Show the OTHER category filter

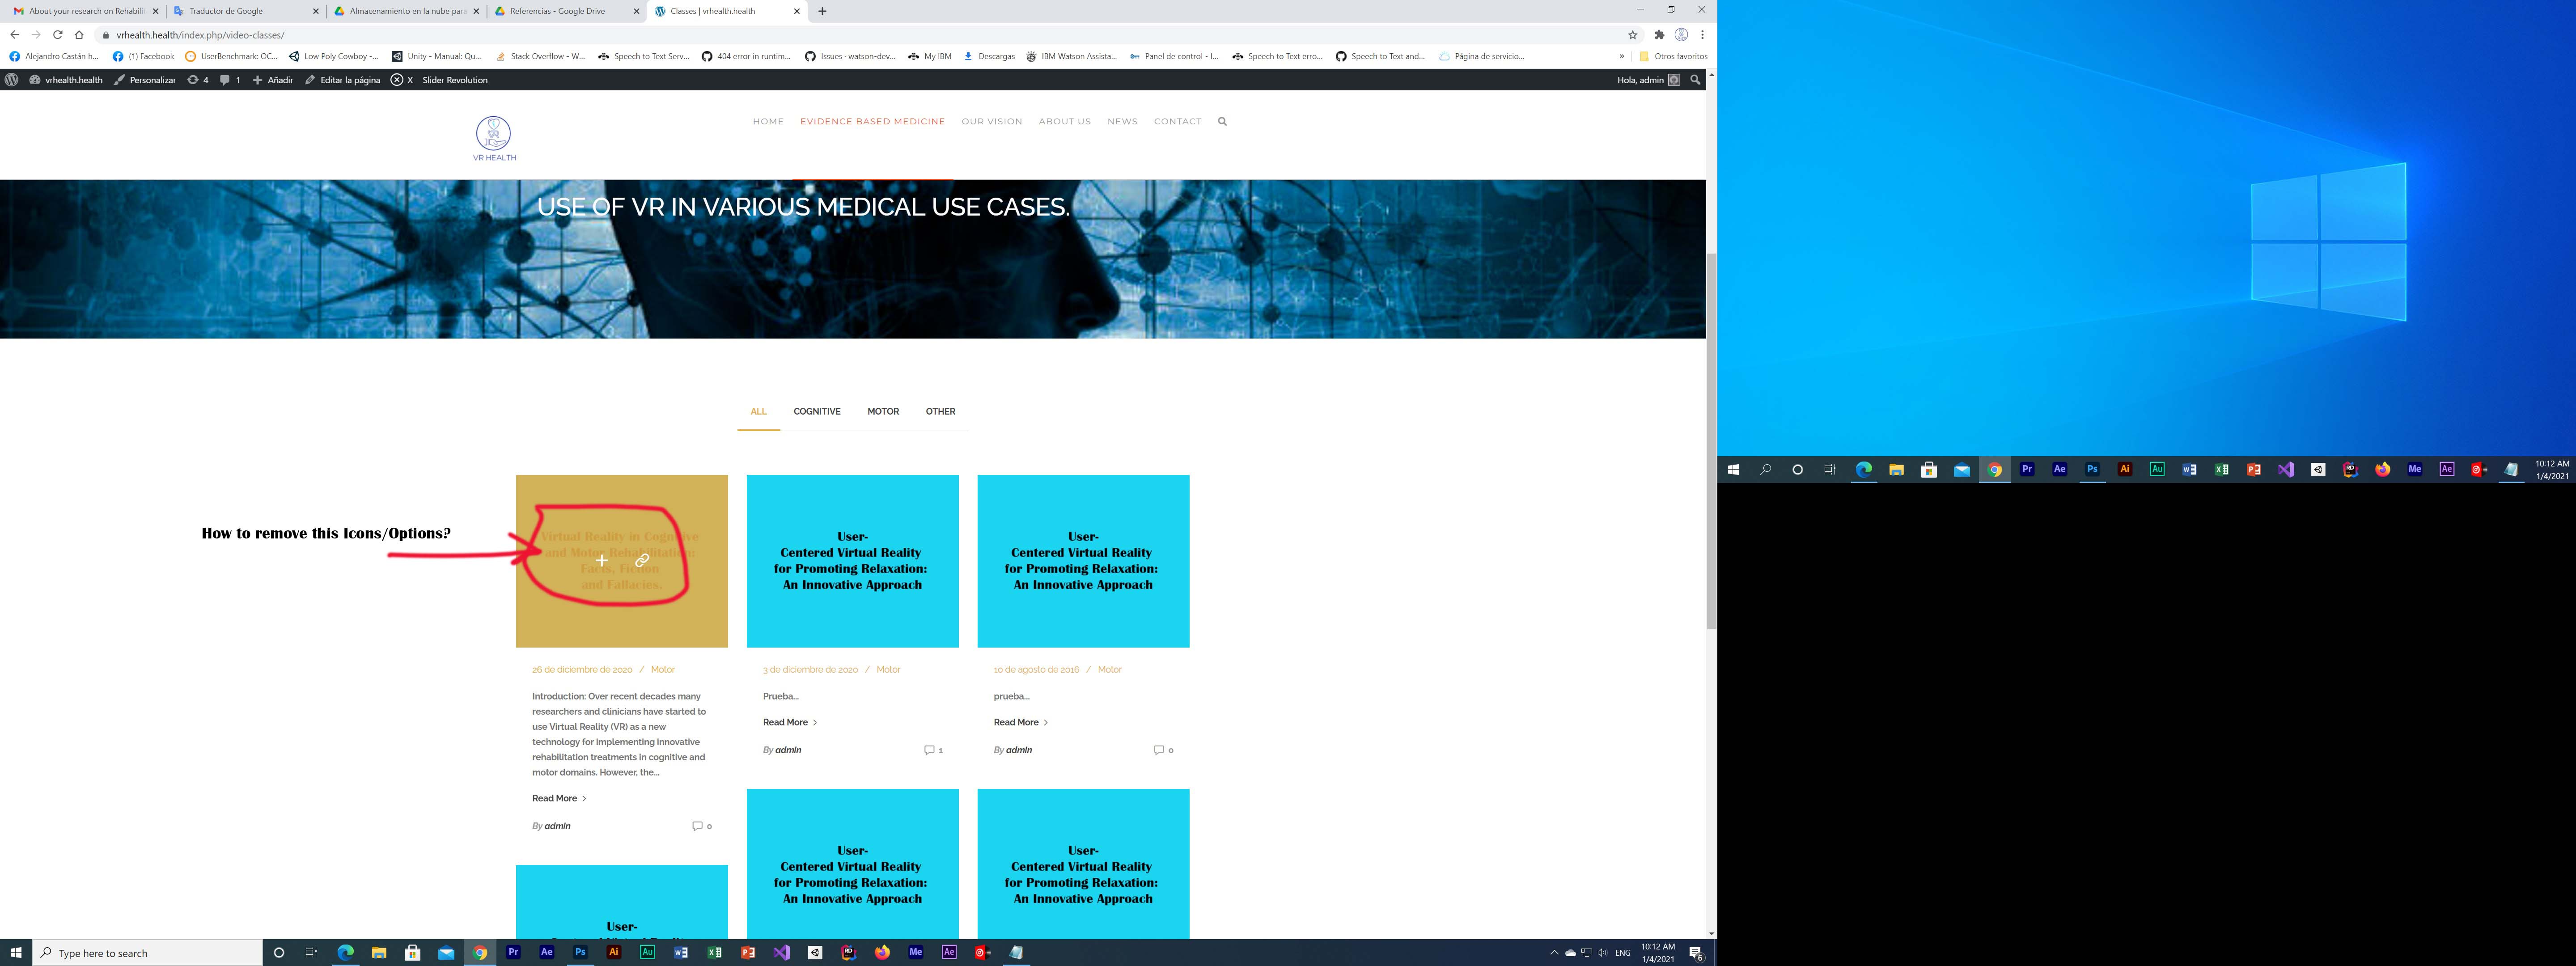coord(940,411)
